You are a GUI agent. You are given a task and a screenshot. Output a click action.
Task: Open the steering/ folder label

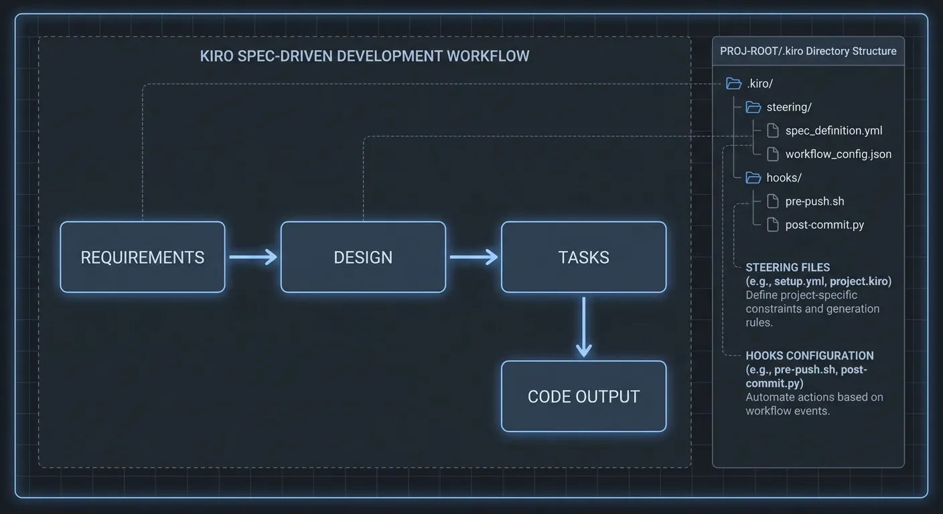pos(790,107)
